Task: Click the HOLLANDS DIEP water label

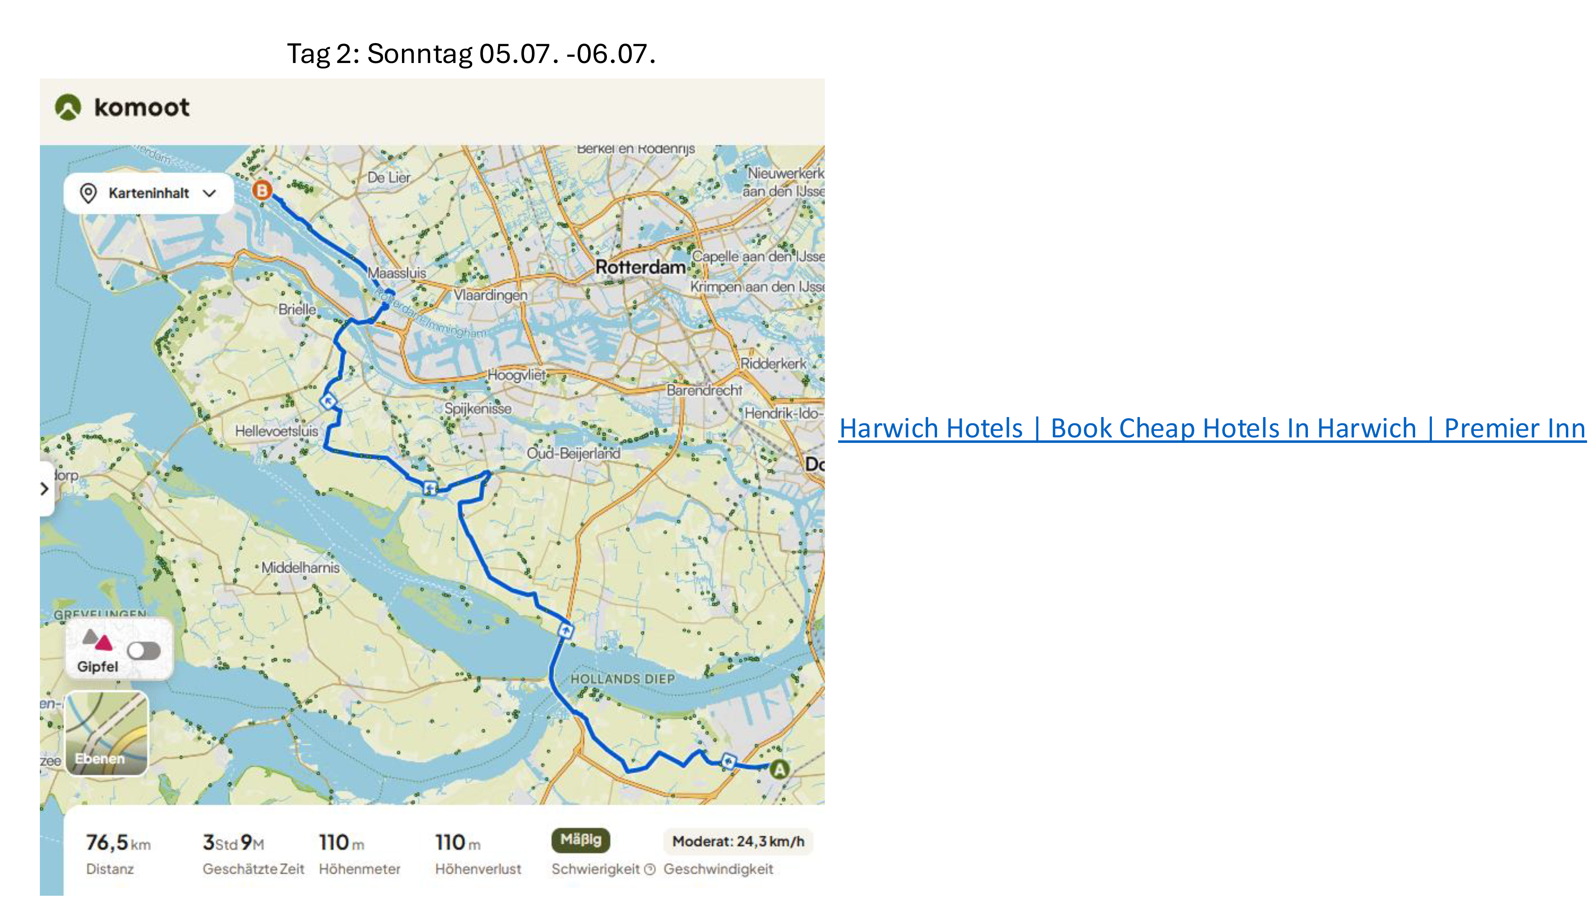Action: 622,679
